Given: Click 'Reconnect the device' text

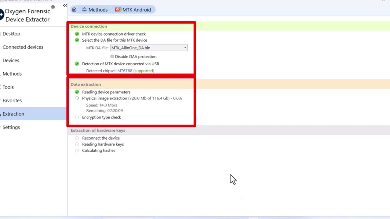Looking at the screenshot, I should [x=101, y=138].
